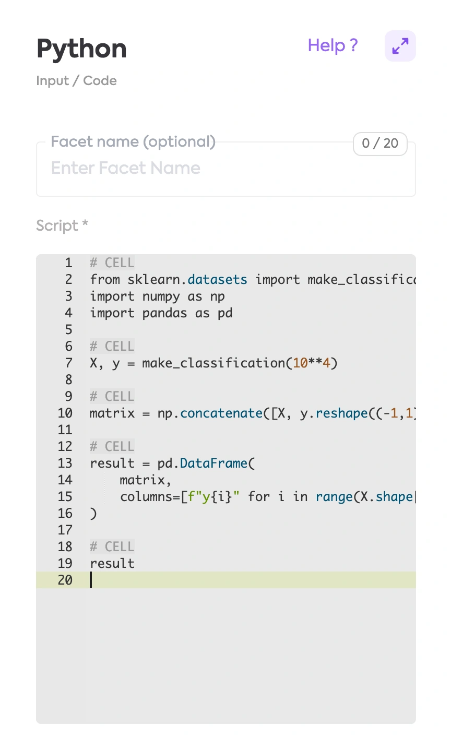
Task: Click the 'import pandas as pd' line
Action: click(x=161, y=313)
